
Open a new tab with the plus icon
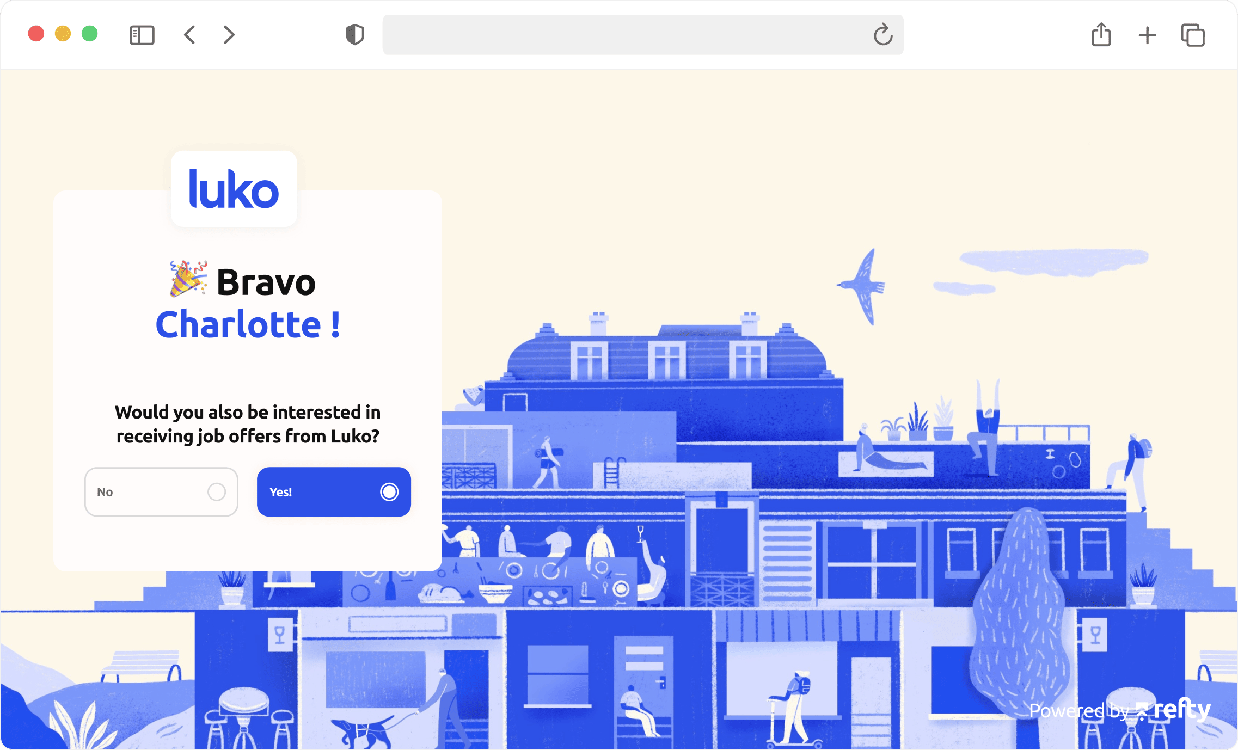pos(1147,35)
